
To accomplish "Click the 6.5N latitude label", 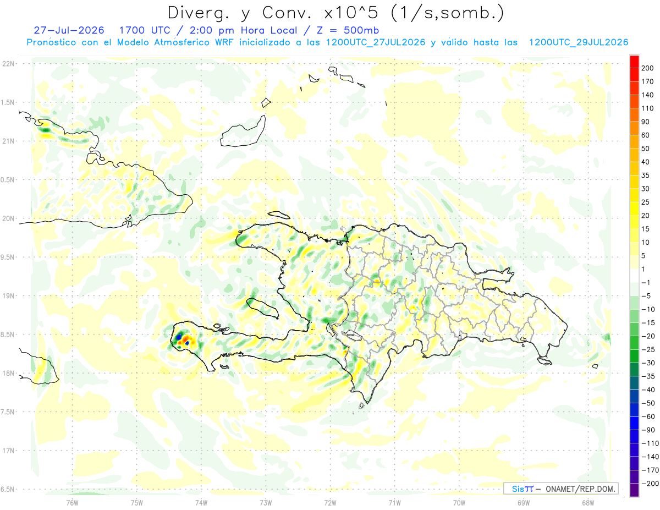I will (8, 489).
